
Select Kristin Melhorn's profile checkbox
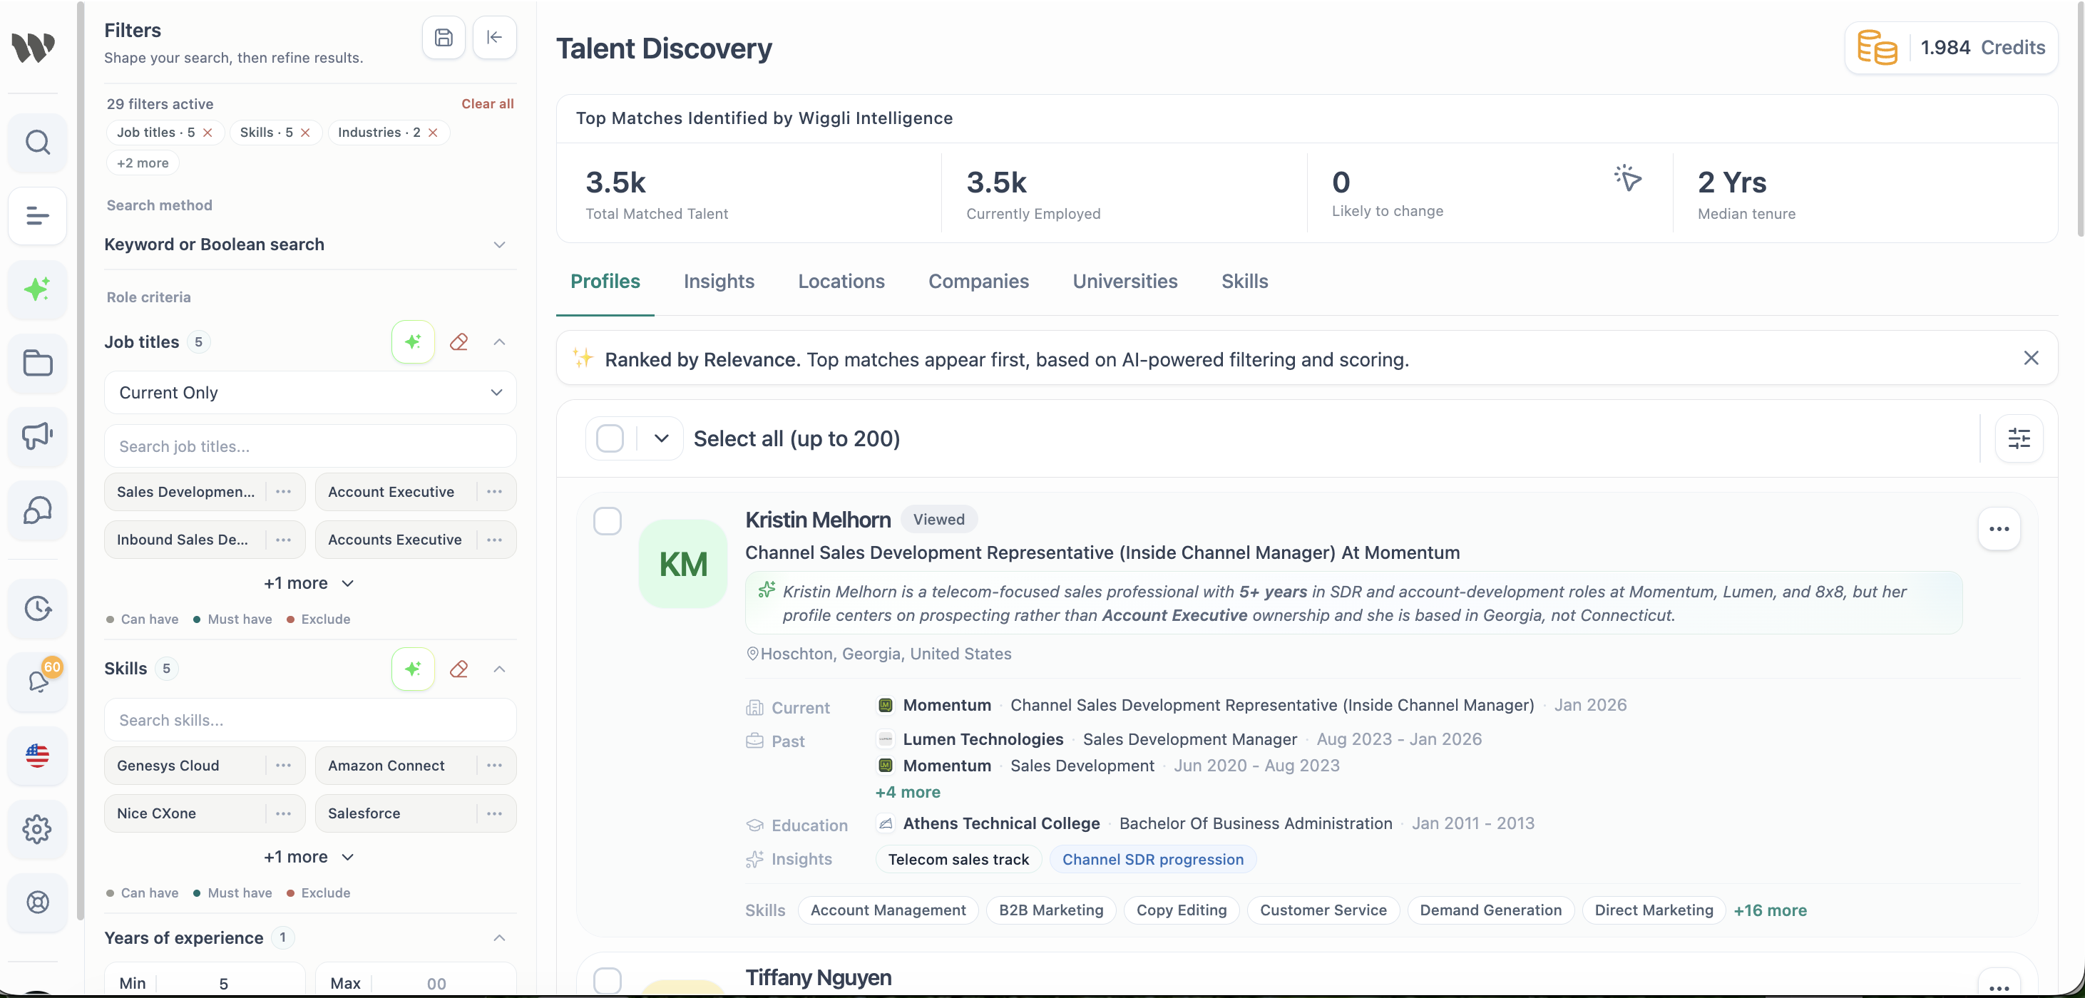click(607, 521)
